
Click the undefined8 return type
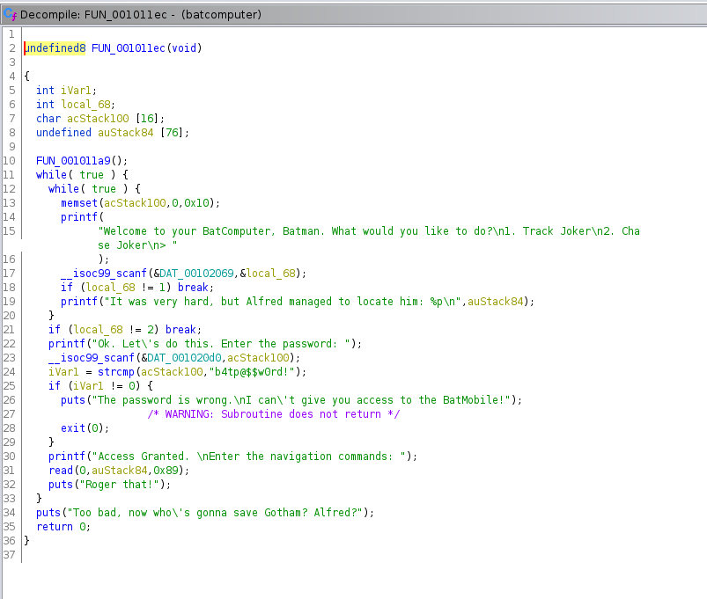coord(55,47)
